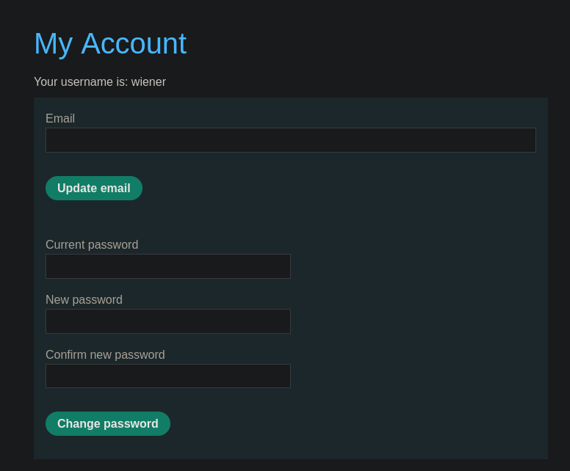Click the 'Your username is:' text
The width and height of the screenshot is (570, 471).
click(x=81, y=82)
